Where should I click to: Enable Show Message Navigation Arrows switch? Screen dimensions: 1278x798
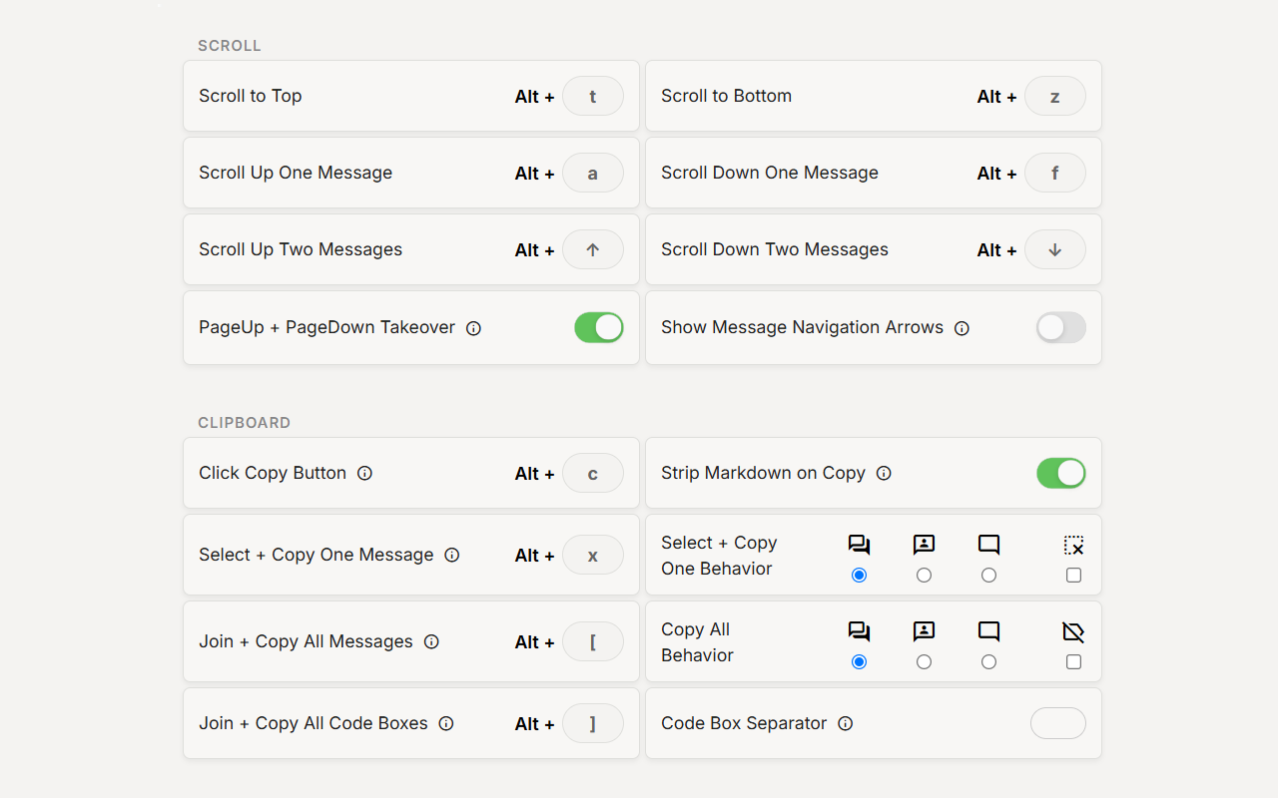pyautogui.click(x=1060, y=327)
